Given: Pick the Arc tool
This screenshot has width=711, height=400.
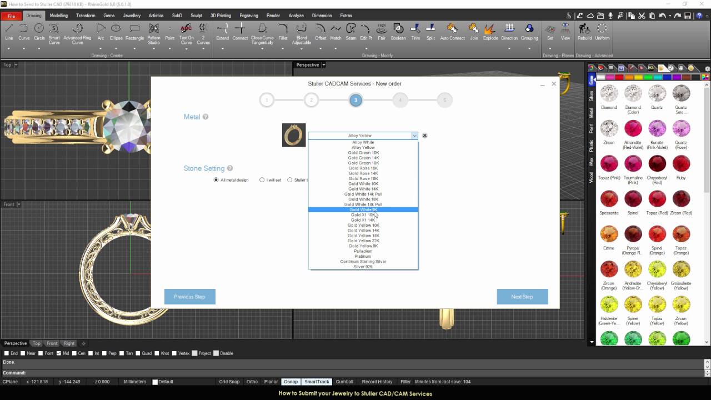Looking at the screenshot, I should pos(101,32).
